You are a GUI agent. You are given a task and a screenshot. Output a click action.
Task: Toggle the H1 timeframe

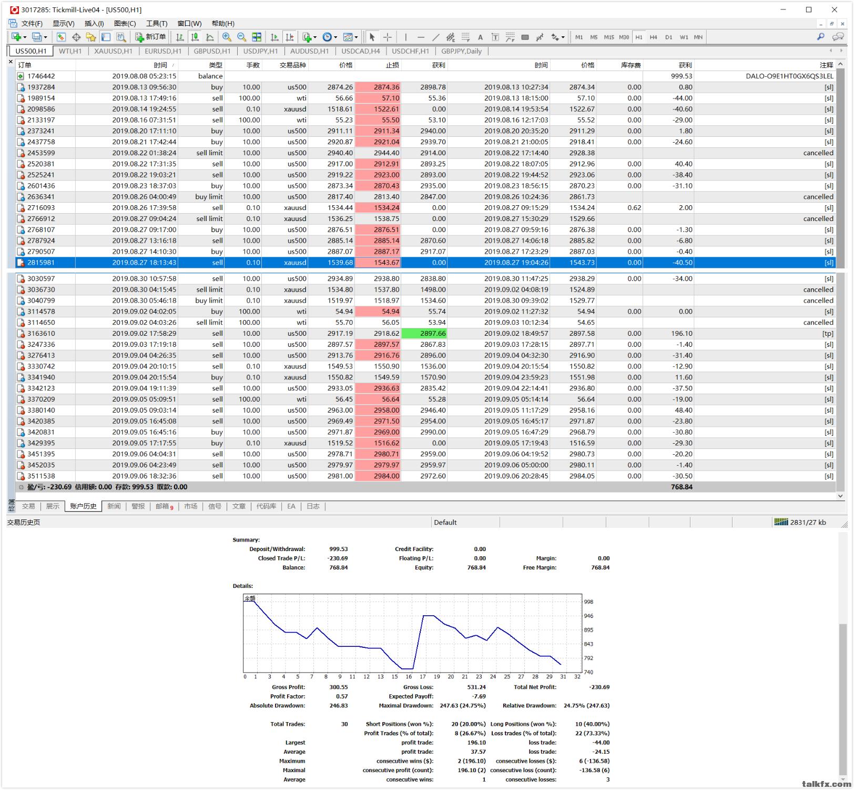pyautogui.click(x=639, y=37)
